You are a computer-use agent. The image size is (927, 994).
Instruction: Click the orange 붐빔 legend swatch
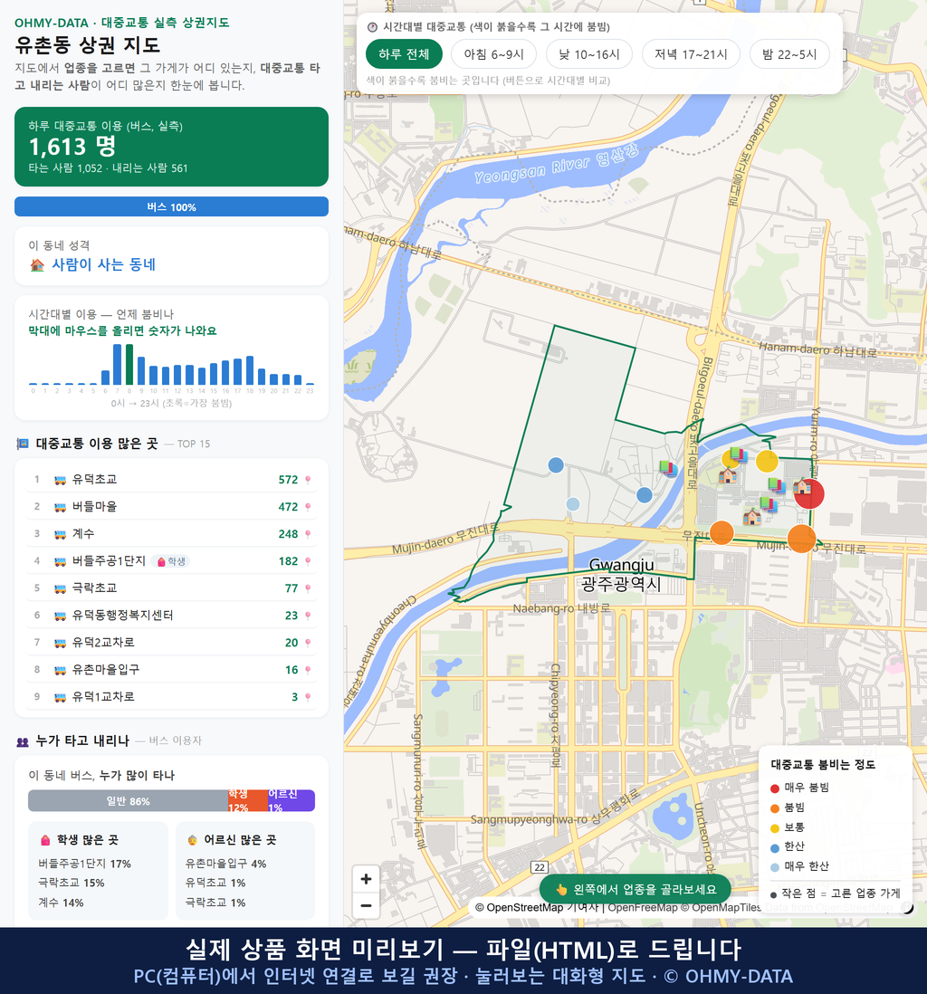774,808
